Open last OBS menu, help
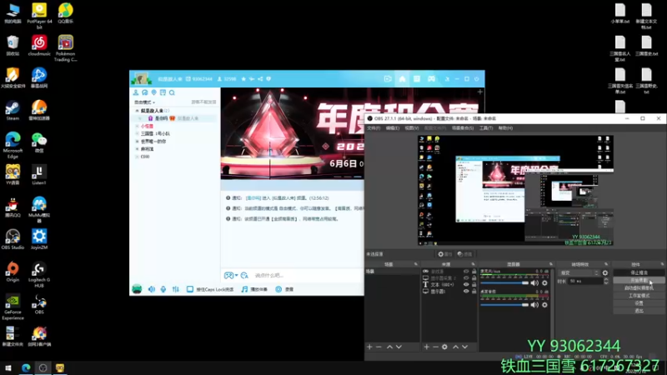 pyautogui.click(x=505, y=128)
